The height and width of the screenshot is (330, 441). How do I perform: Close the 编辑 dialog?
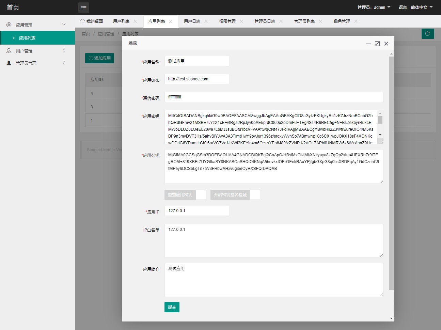click(386, 44)
